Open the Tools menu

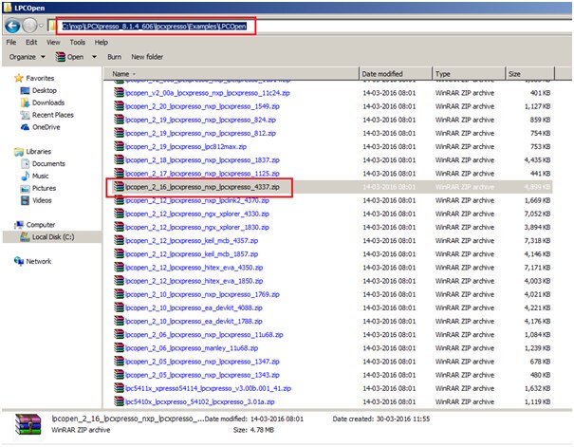point(77,42)
